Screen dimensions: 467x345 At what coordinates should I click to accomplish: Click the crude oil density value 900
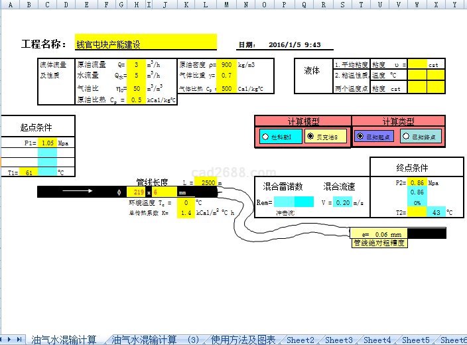(x=226, y=65)
